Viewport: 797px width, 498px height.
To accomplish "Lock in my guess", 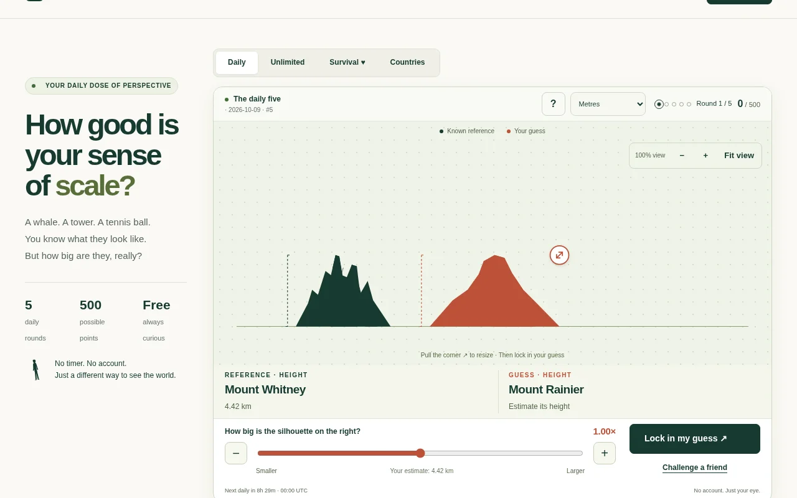I will pyautogui.click(x=695, y=439).
